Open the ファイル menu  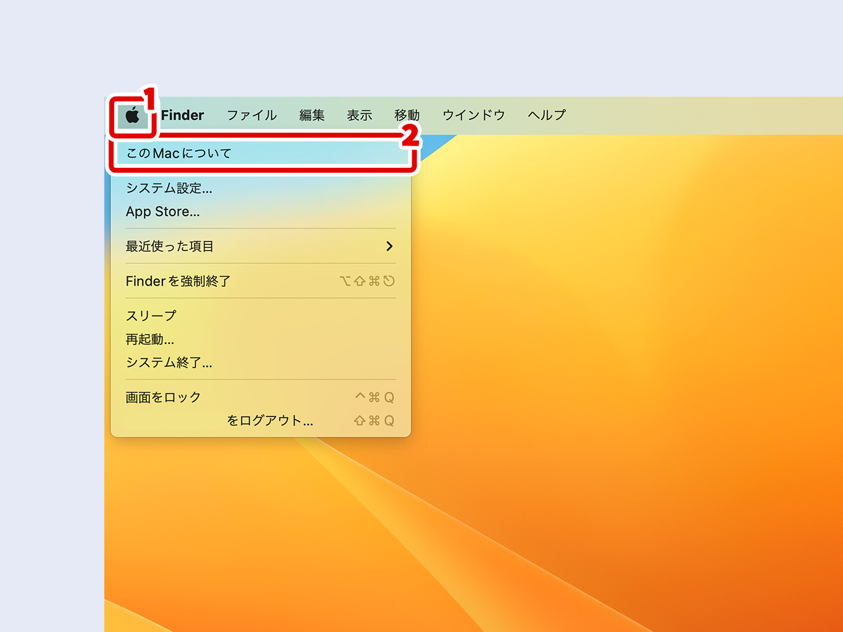(x=252, y=115)
